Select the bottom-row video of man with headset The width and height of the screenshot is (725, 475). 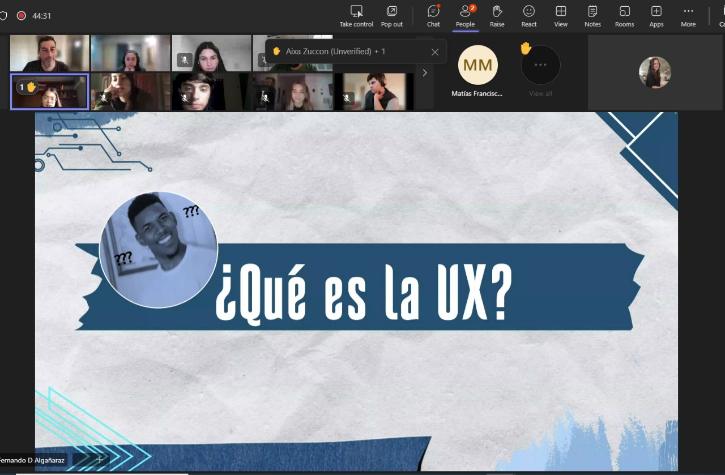point(373,92)
